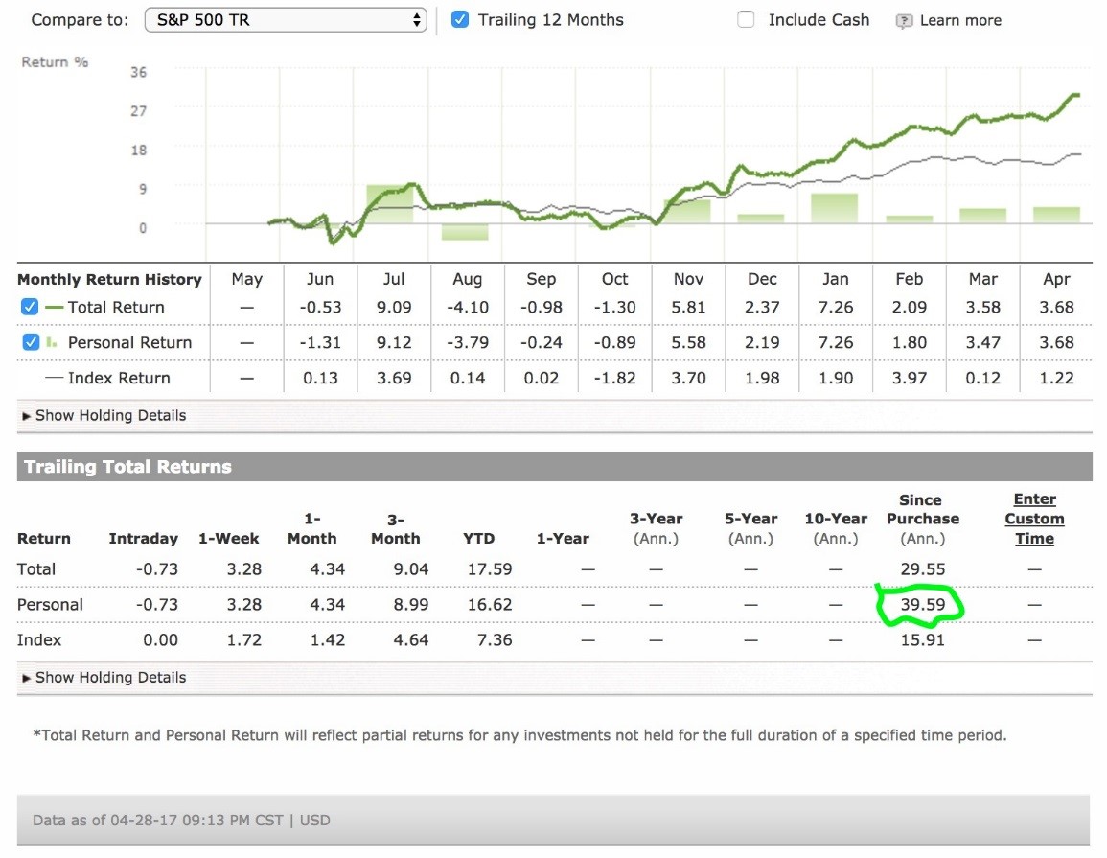Click the gray Index Return line legend
The height and width of the screenshot is (858, 1107).
55,378
